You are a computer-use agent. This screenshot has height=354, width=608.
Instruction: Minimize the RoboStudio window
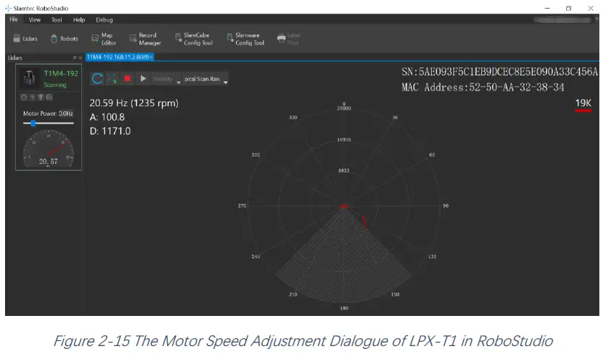coord(547,8)
